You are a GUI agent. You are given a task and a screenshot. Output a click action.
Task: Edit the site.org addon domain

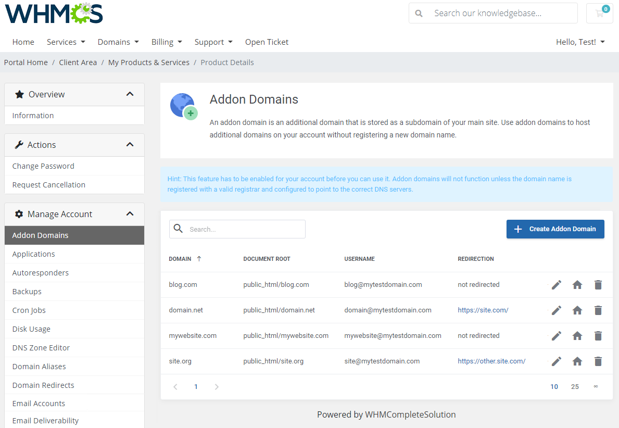pos(556,361)
